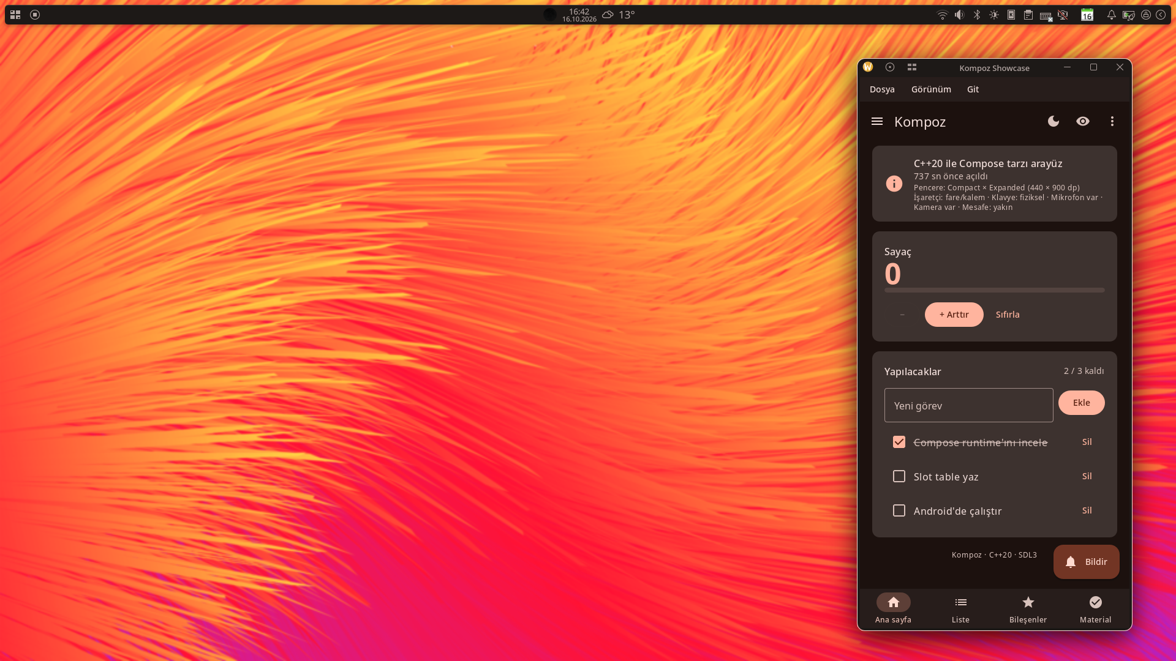Image resolution: width=1176 pixels, height=661 pixels.
Task: Click the info icon in the top card
Action: tap(894, 184)
